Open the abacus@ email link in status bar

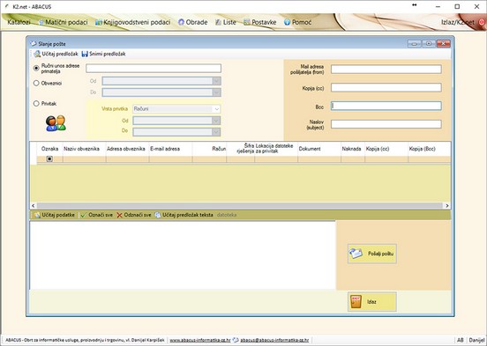pos(274,340)
